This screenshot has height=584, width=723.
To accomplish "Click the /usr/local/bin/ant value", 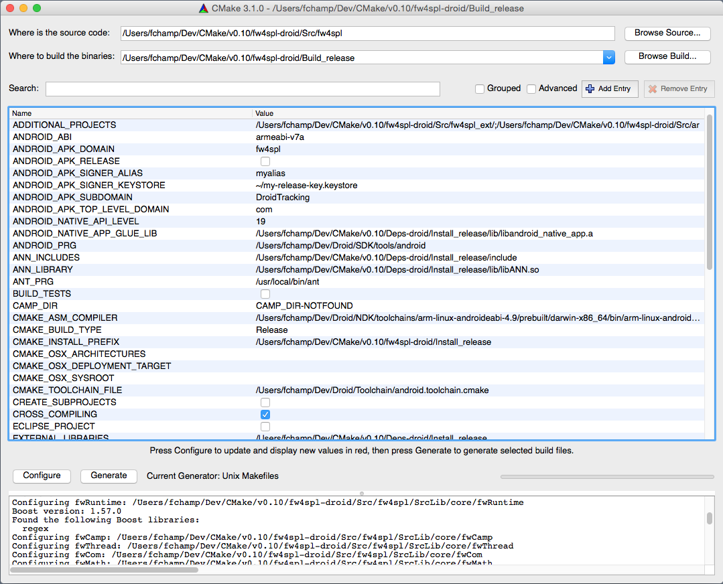I will tap(287, 282).
